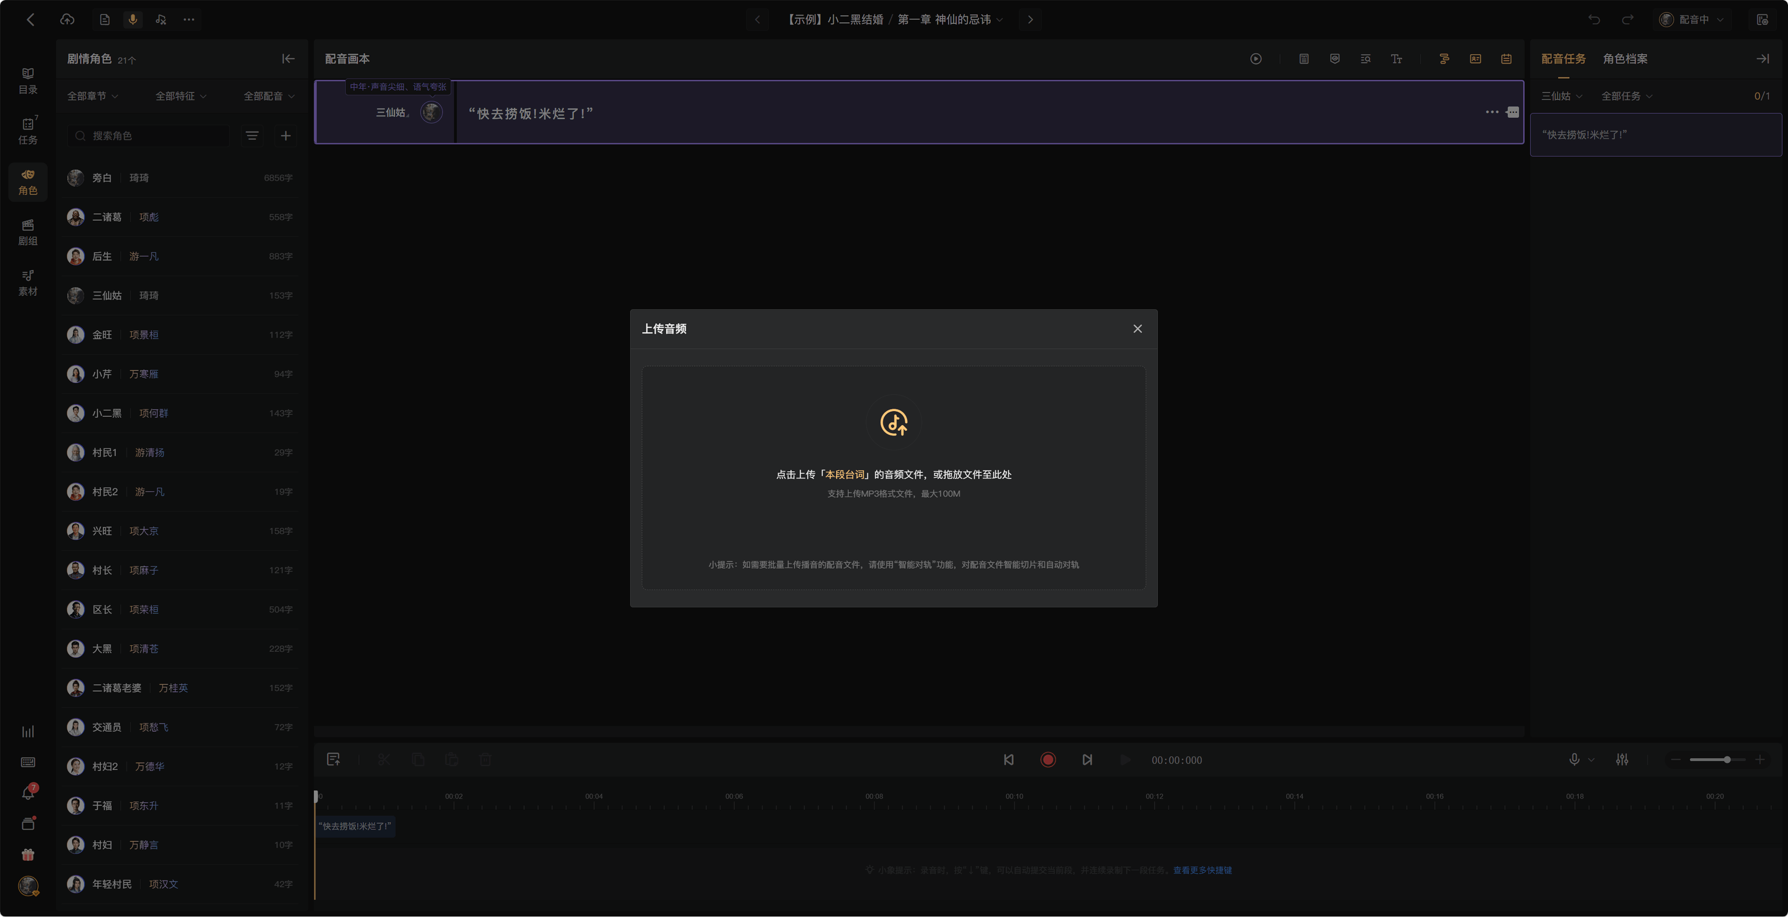Open the 角色 sidebar section
Image resolution: width=1788 pixels, height=917 pixels.
click(x=28, y=182)
